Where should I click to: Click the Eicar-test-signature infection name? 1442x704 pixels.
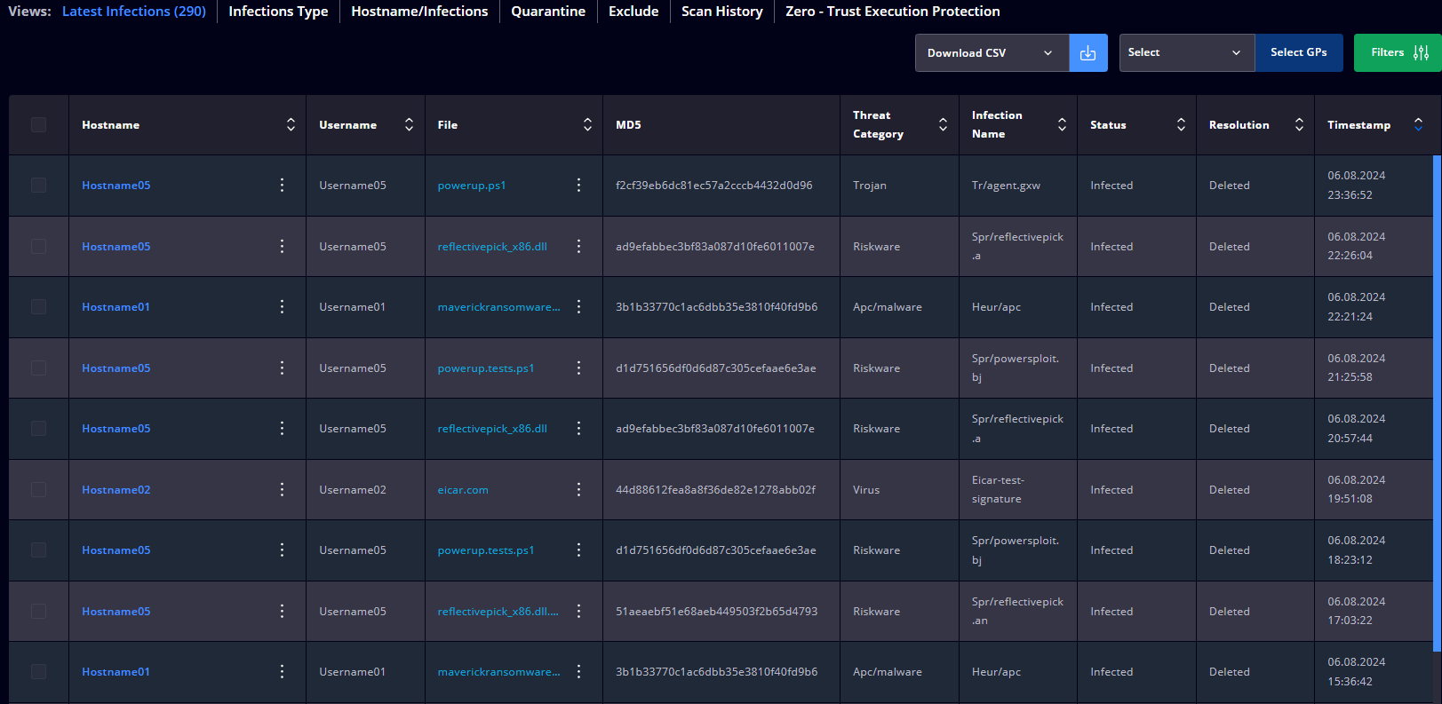tap(998, 489)
